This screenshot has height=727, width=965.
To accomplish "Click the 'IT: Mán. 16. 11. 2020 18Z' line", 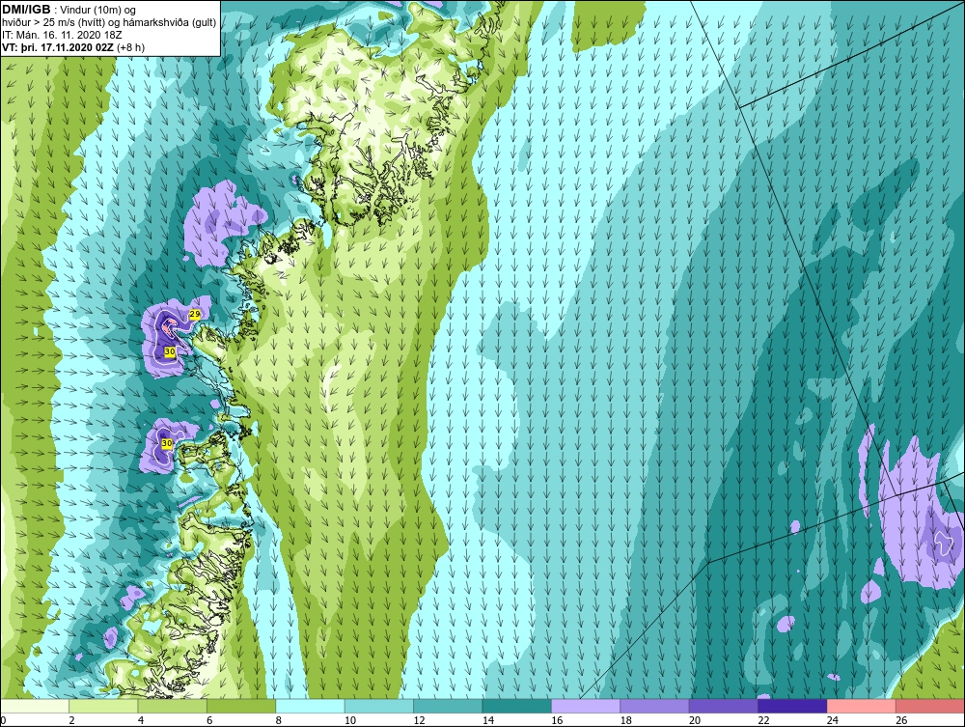I will click(x=62, y=35).
